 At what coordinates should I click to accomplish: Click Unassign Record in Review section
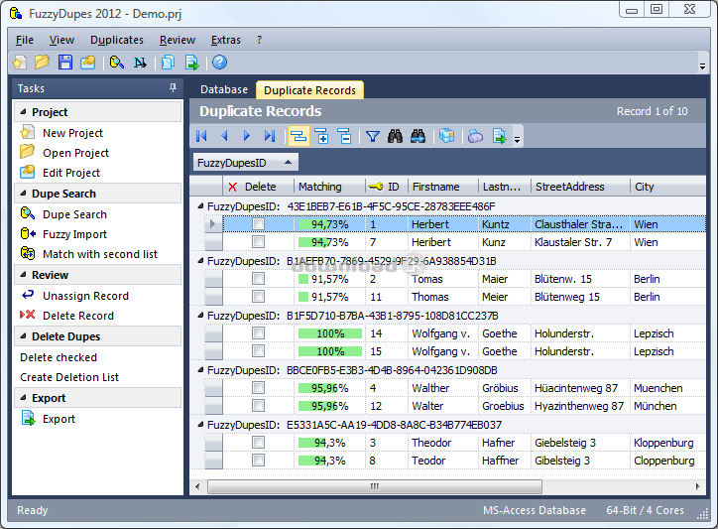85,296
